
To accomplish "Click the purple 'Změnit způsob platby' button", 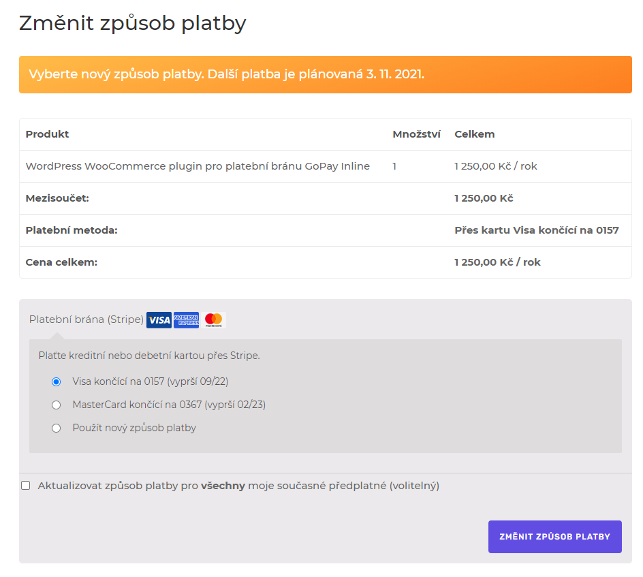I will 555,537.
